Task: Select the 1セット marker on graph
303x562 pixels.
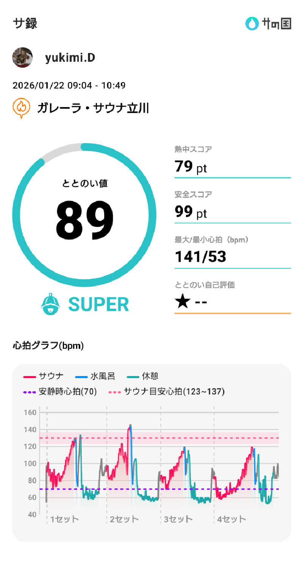Action: click(64, 519)
